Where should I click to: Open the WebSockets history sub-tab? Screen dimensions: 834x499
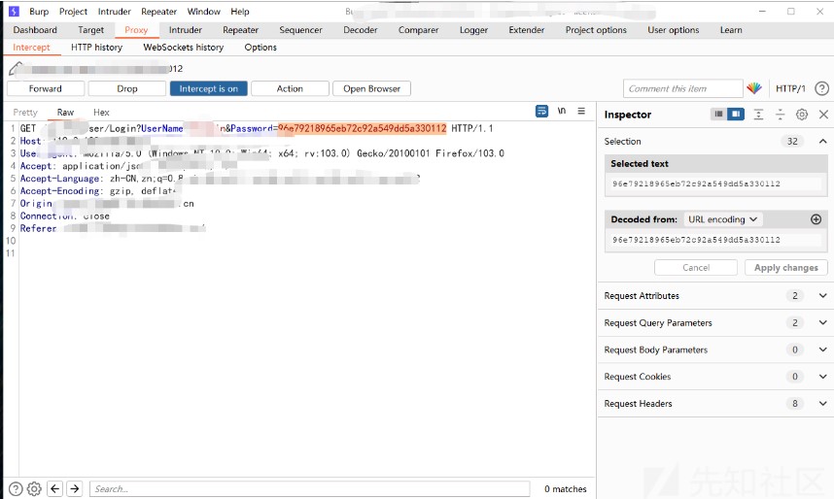pyautogui.click(x=184, y=48)
